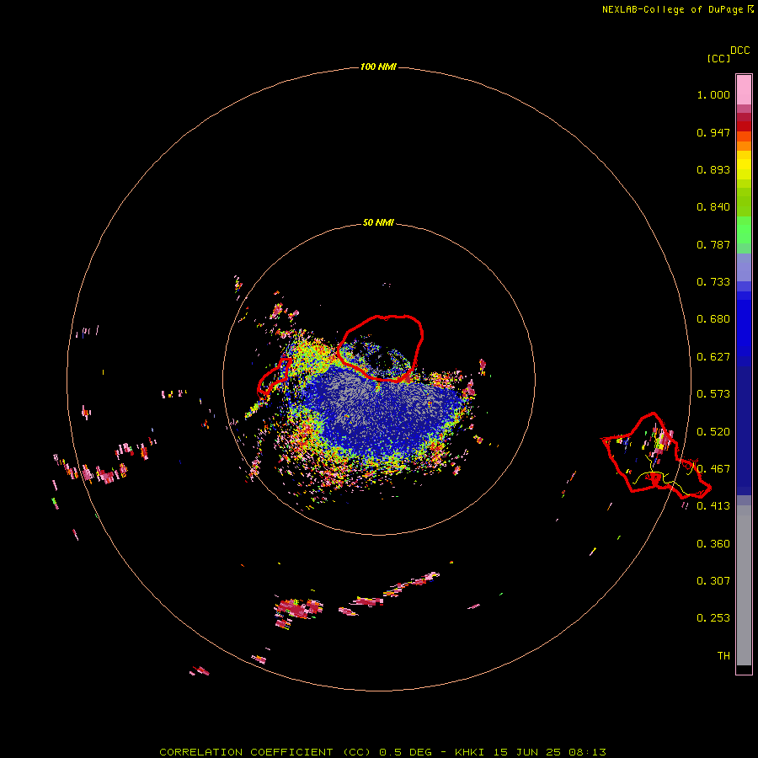Click the 0.627 legend value

pos(713,357)
